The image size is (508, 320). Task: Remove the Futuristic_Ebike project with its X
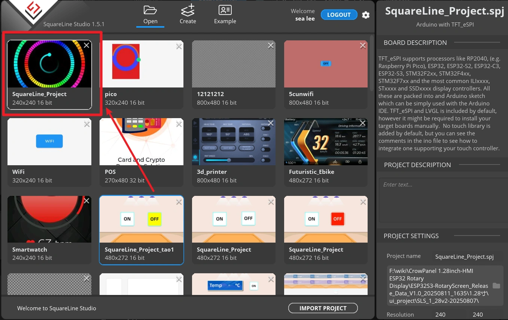[363, 123]
